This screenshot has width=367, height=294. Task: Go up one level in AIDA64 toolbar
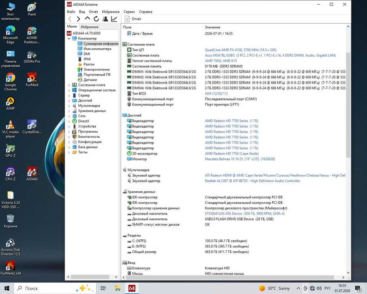coord(87,18)
